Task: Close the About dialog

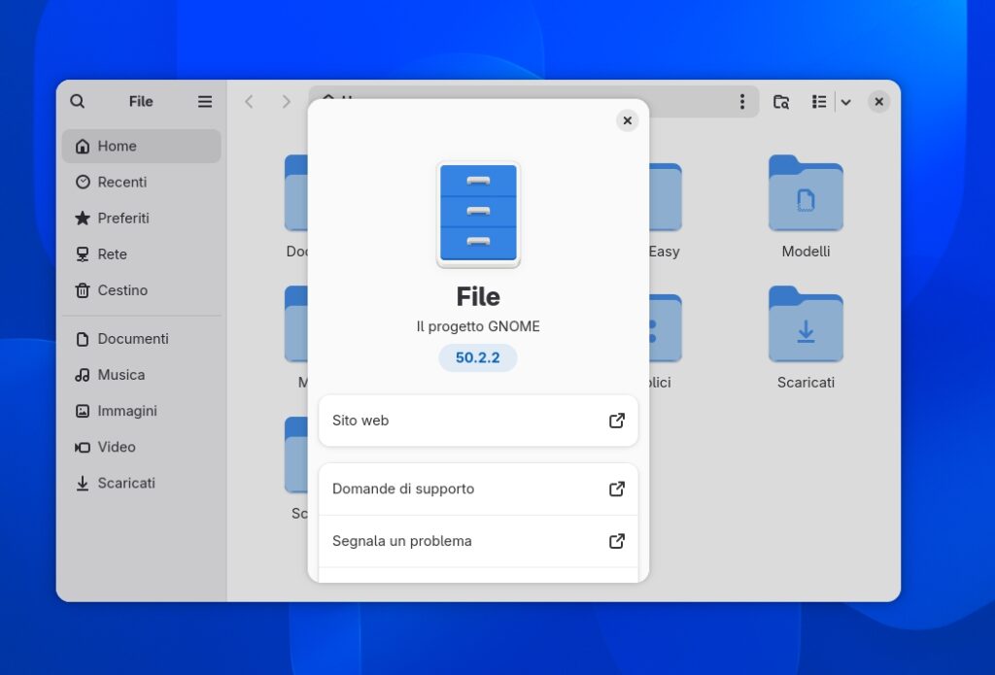Action: [x=627, y=120]
